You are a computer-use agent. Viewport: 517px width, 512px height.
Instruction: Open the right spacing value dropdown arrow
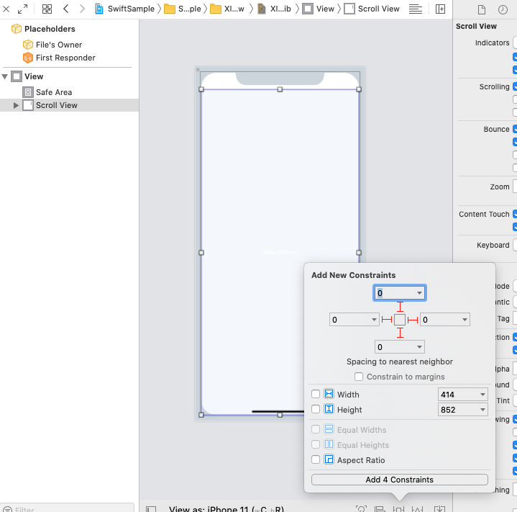coord(465,320)
